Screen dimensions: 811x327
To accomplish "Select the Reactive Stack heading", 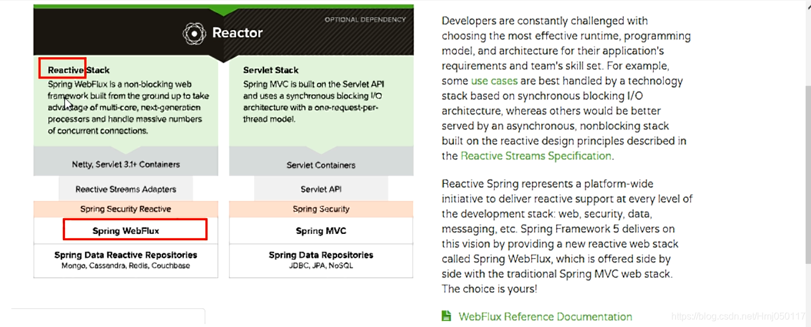I will coord(78,70).
